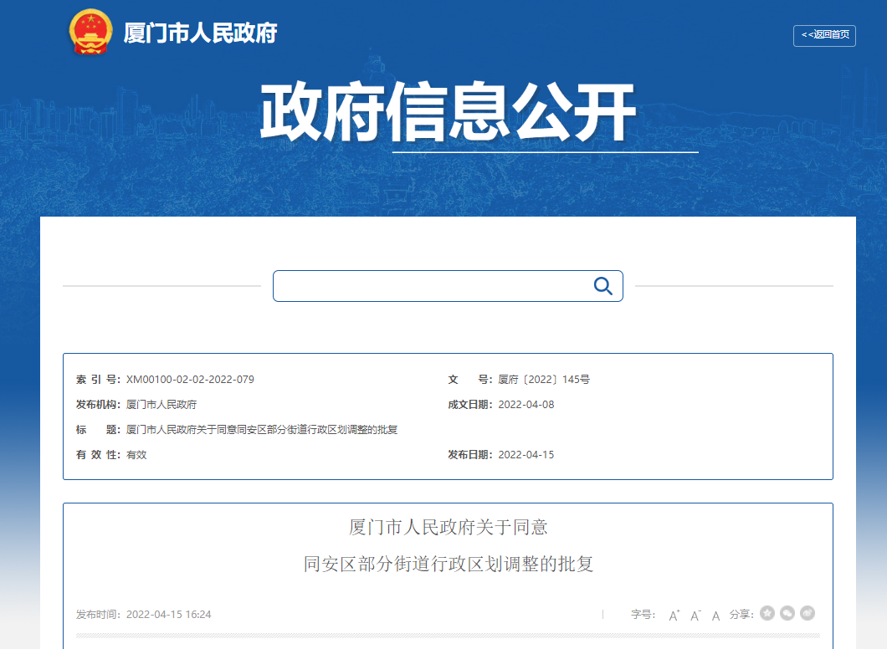Screen dimensions: 887x649
Task: Click the 有效 validity value
Action: (x=136, y=455)
